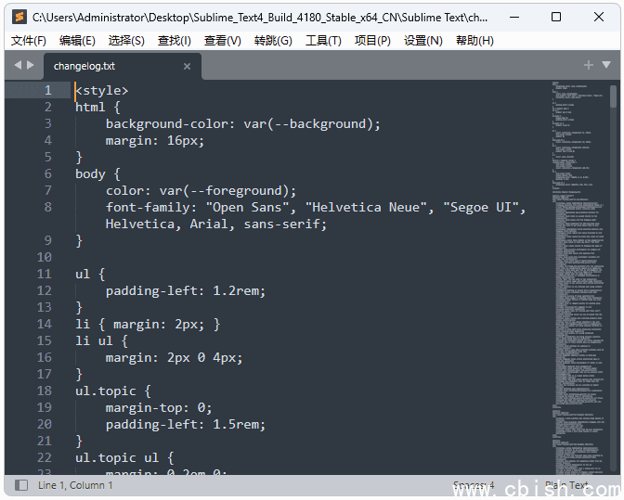The height and width of the screenshot is (500, 624).
Task: Click line number 11 in the gutter
Action: pos(45,274)
